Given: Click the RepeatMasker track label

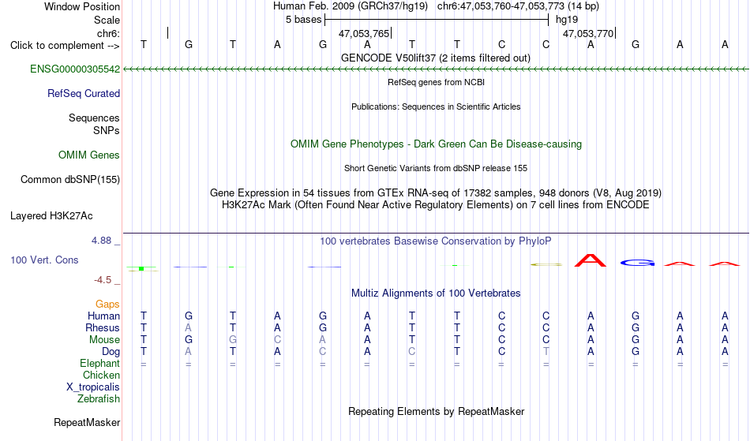Looking at the screenshot, I should [87, 422].
